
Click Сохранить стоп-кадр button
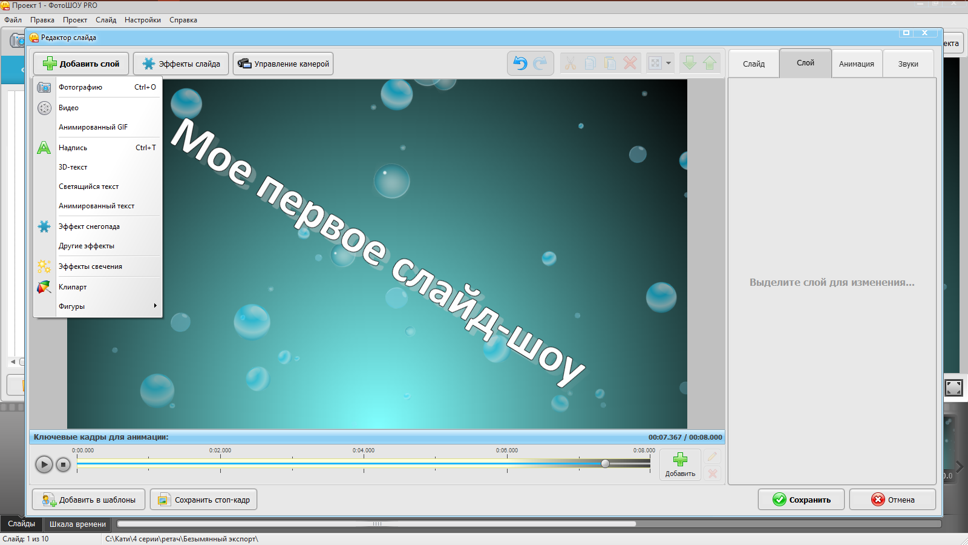203,500
